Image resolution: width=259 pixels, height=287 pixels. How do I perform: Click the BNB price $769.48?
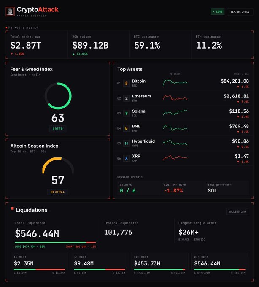point(239,126)
